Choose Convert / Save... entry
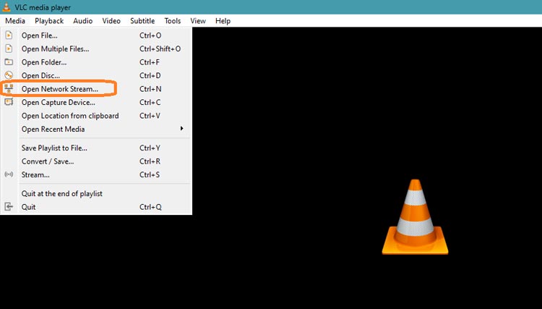 pyautogui.click(x=96, y=161)
